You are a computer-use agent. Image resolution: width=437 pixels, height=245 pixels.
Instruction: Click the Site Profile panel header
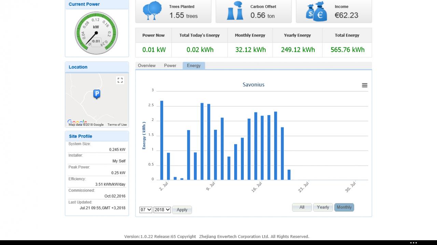[x=97, y=136]
